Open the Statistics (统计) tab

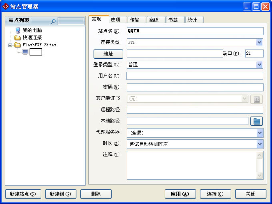[192, 20]
